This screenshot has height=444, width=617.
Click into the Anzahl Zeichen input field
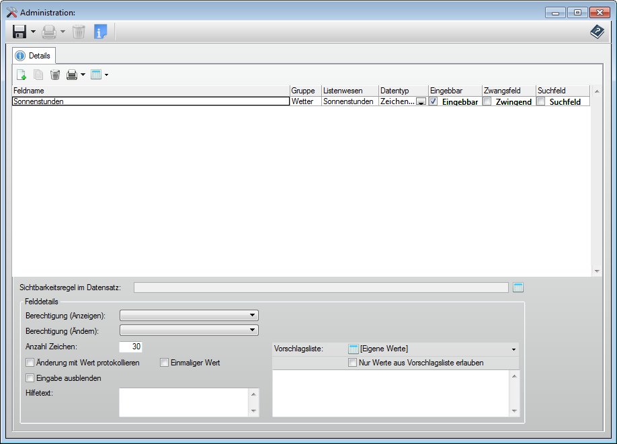point(131,347)
